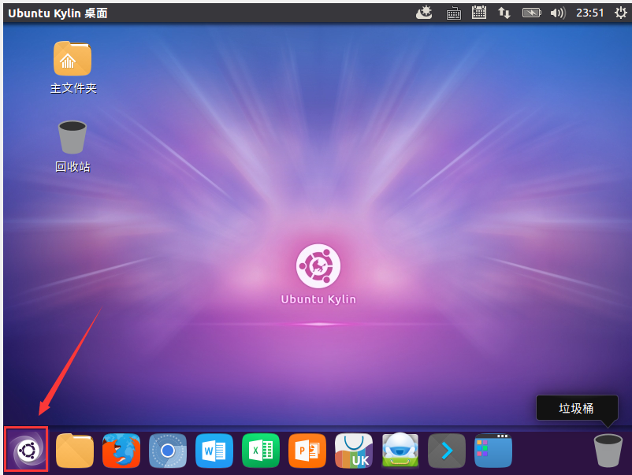Open the workspace switcher window icon in dock
Viewport: 632px width, 475px height.
[x=493, y=451]
